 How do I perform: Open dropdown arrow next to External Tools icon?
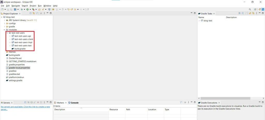(36, 10)
